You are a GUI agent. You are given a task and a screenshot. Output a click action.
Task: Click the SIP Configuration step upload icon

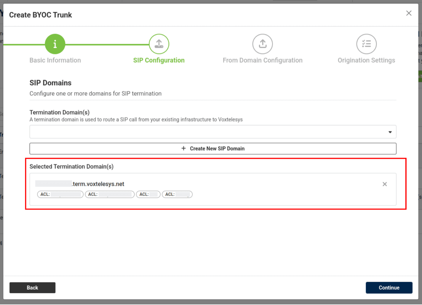[159, 44]
